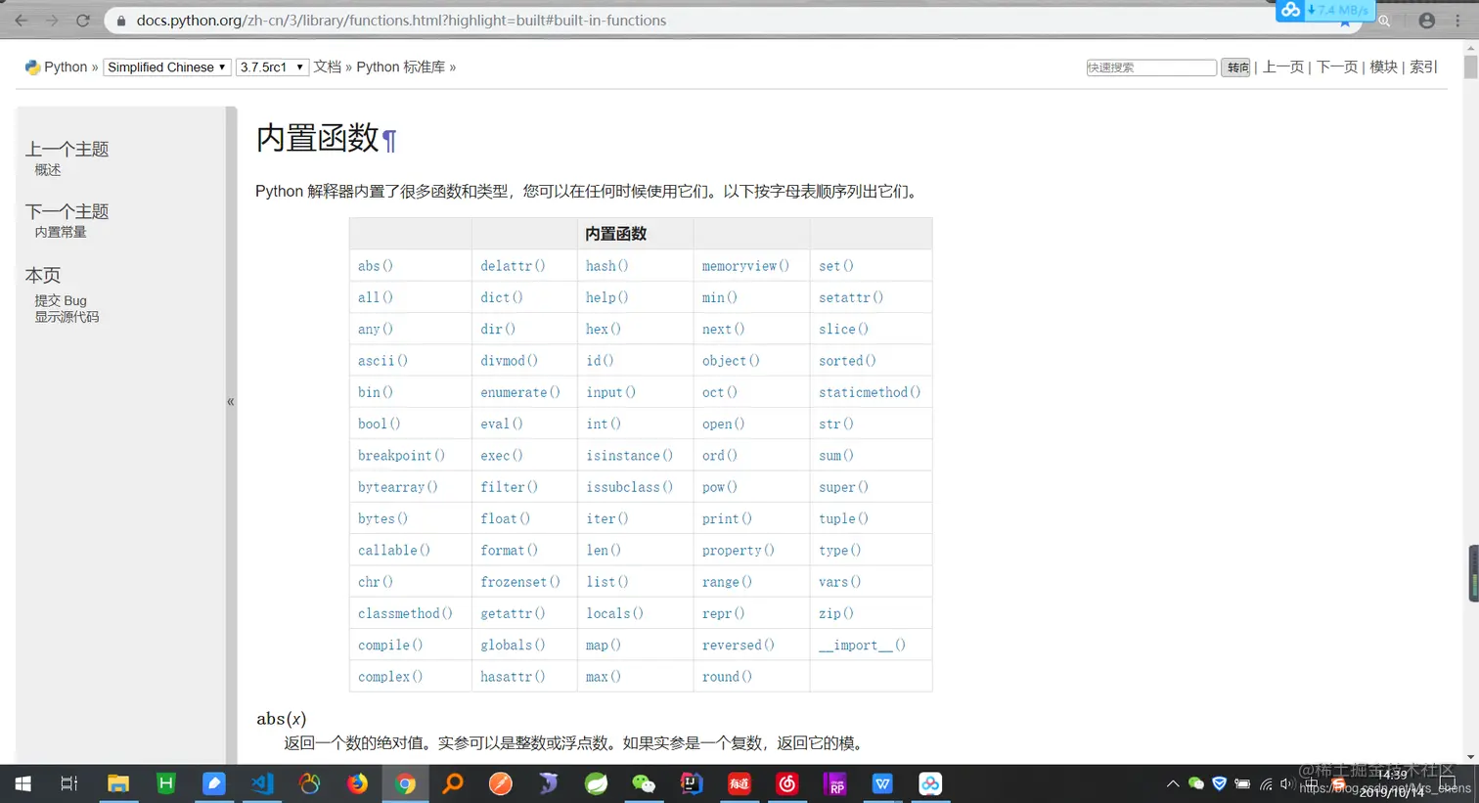Viewport: 1479px width, 803px height.
Task: Open Wi-Fi status from the system tray
Action: pyautogui.click(x=1266, y=783)
